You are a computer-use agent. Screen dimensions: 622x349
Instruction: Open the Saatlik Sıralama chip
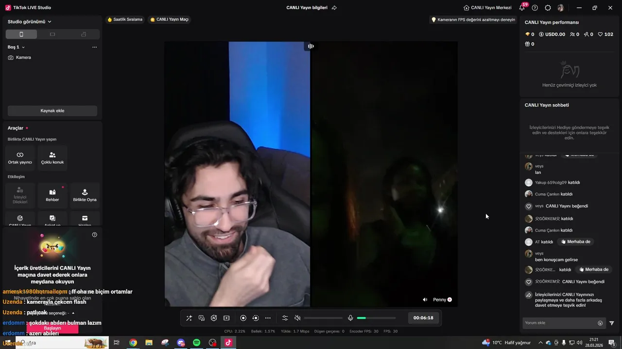tap(125, 19)
